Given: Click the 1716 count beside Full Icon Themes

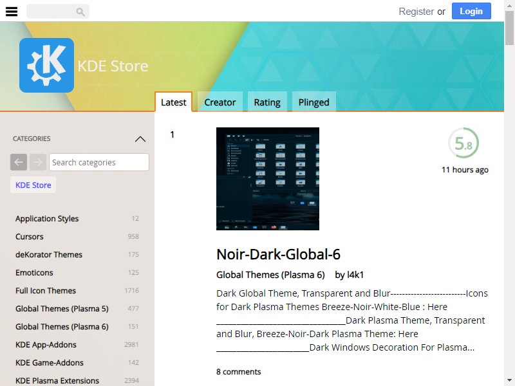Looking at the screenshot, I should tap(132, 291).
